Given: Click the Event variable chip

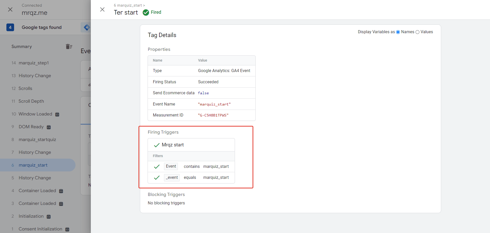Looking at the screenshot, I should [x=171, y=166].
